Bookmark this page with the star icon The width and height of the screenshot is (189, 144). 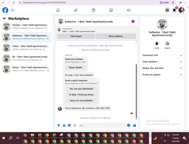(x=173, y=3)
